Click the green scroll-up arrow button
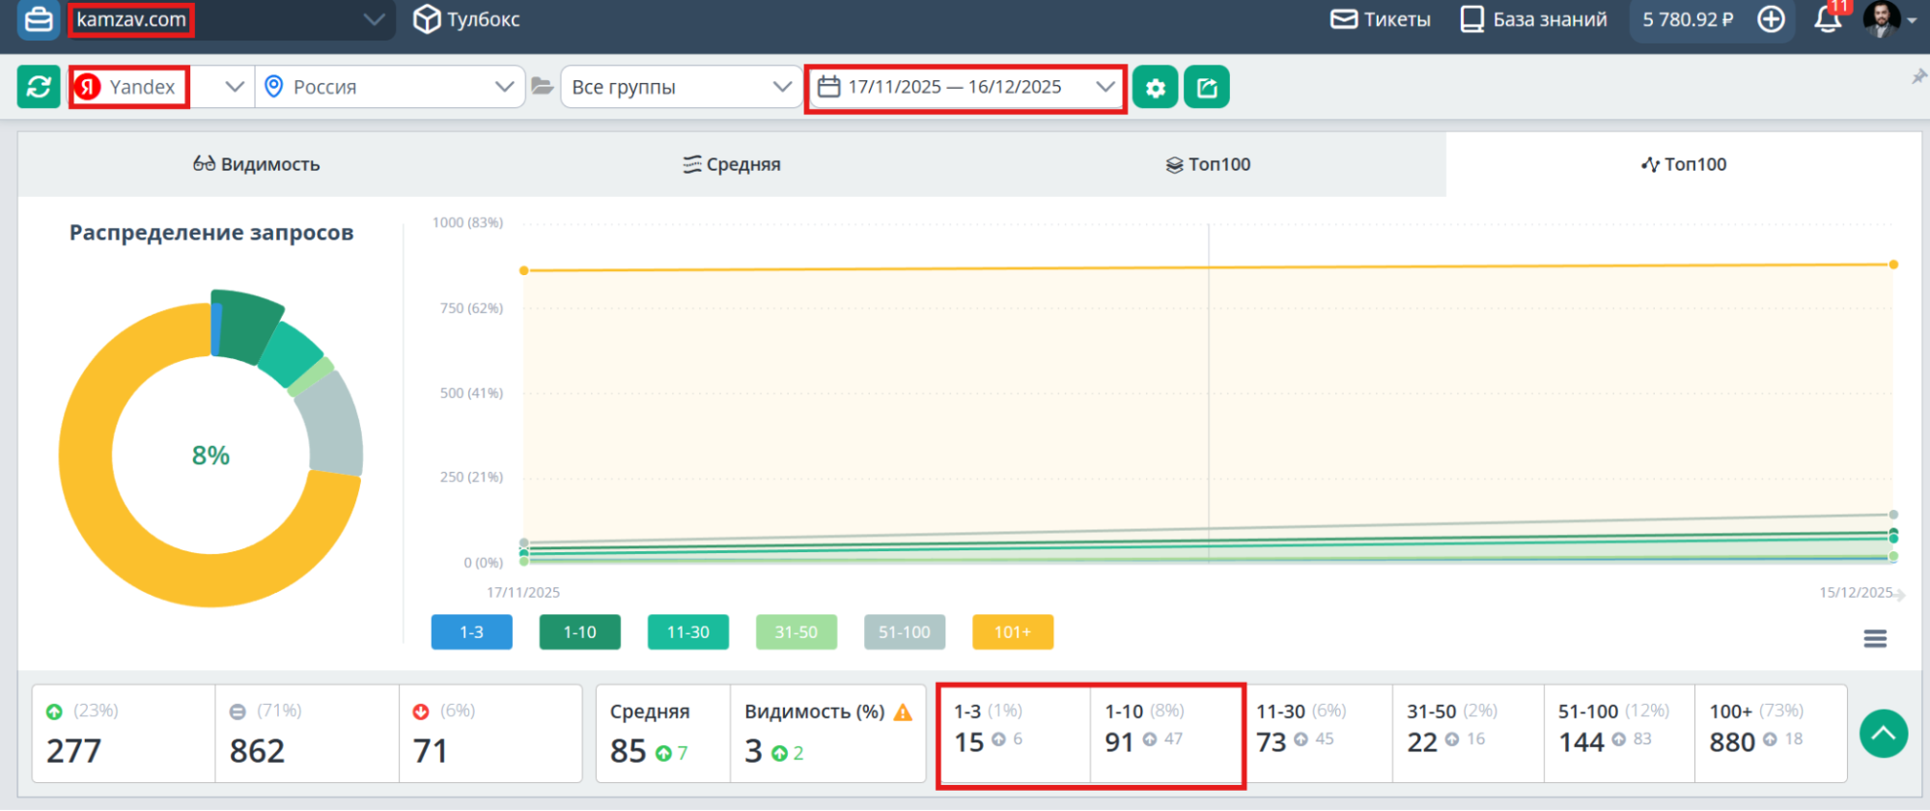The height and width of the screenshot is (811, 1930). 1883,734
